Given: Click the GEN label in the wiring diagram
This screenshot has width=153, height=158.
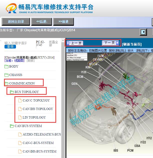Looking at the screenshot, I should click(x=74, y=84).
